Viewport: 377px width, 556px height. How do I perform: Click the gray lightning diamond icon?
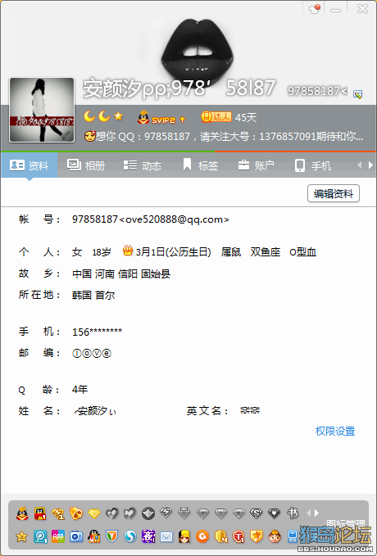[x=166, y=513]
